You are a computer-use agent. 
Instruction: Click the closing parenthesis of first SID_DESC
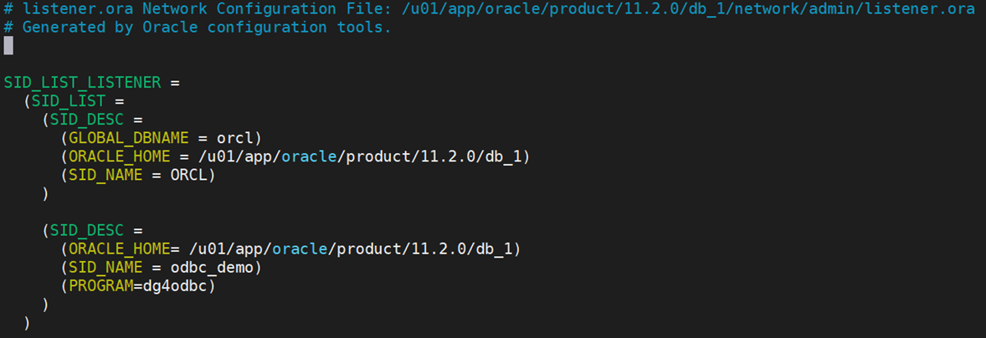coord(45,193)
